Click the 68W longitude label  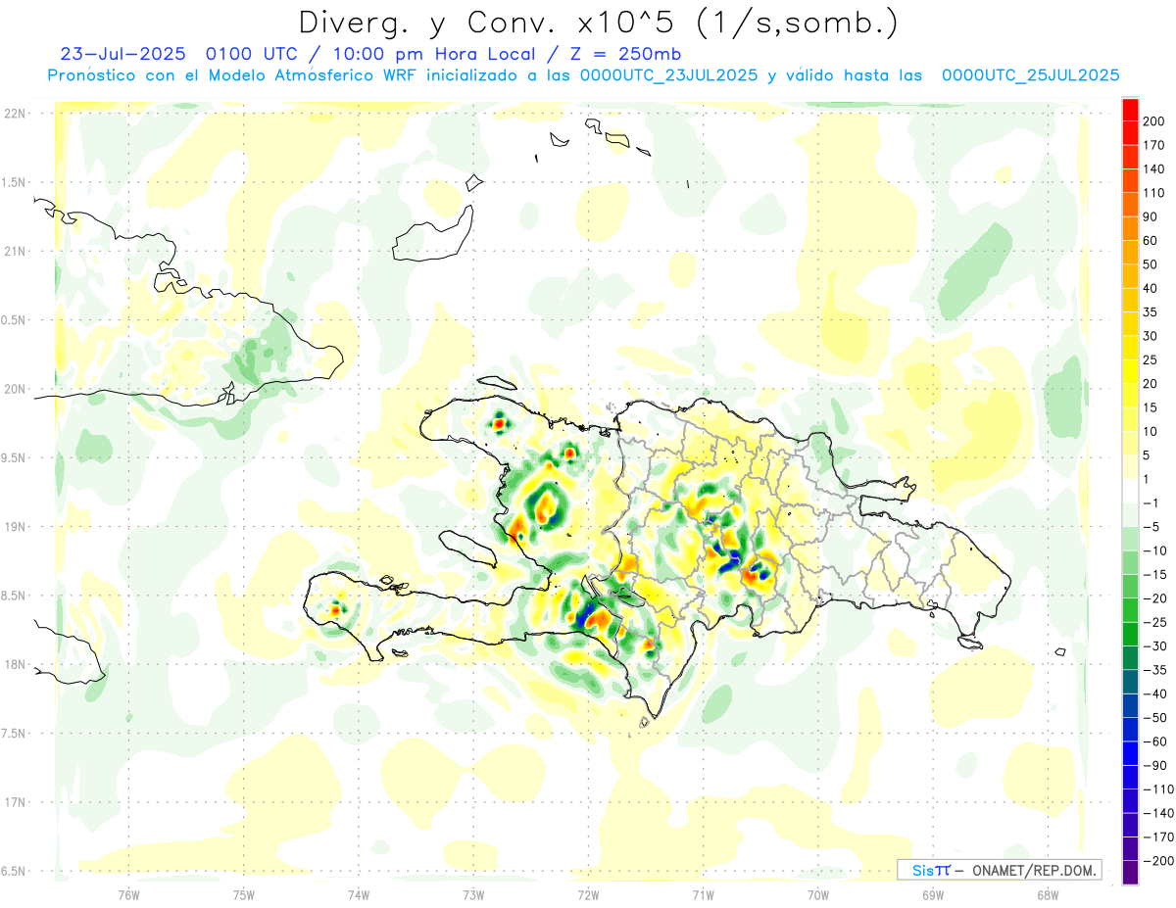click(1048, 893)
